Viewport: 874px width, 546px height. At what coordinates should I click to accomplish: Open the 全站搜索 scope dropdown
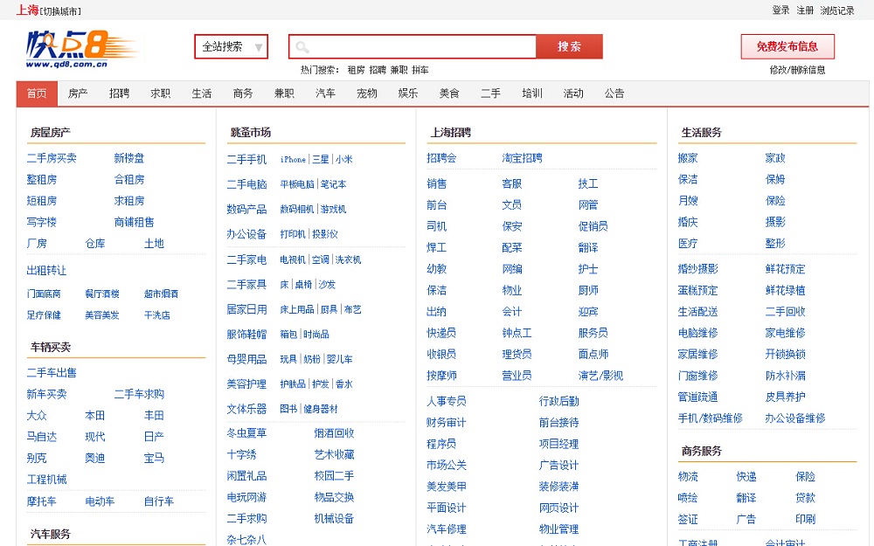(x=231, y=47)
